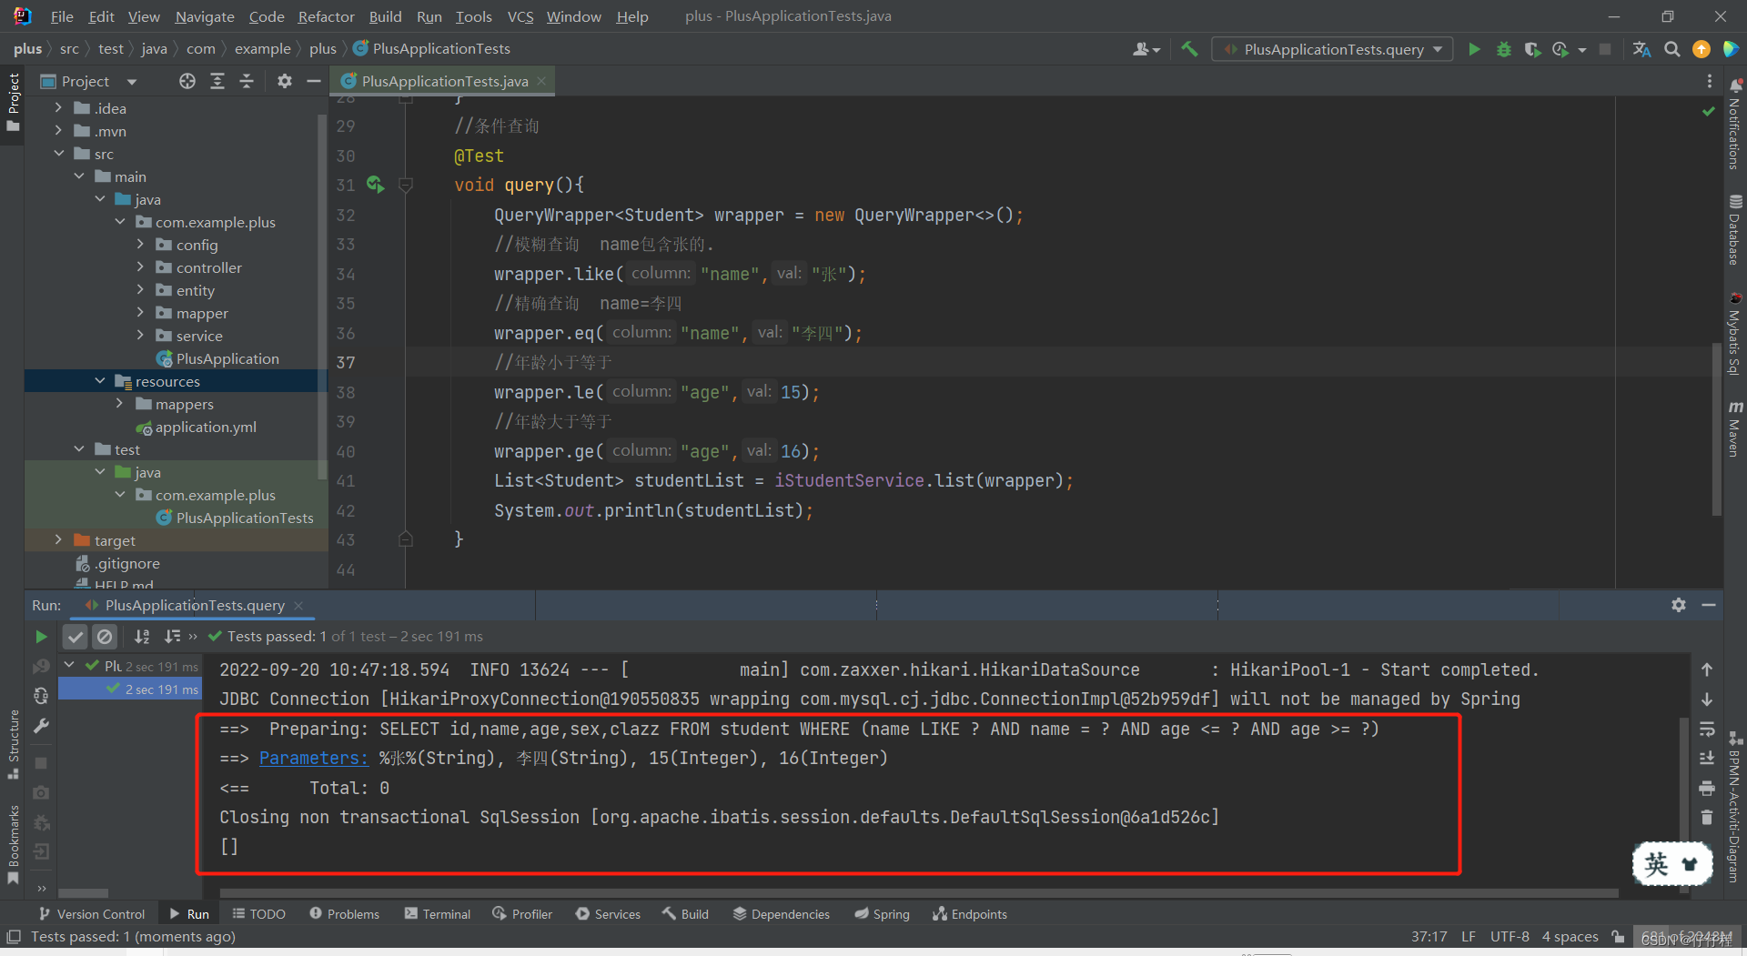Viewport: 1747px width, 956px height.
Task: Expand the mappers folder
Action: (x=119, y=404)
